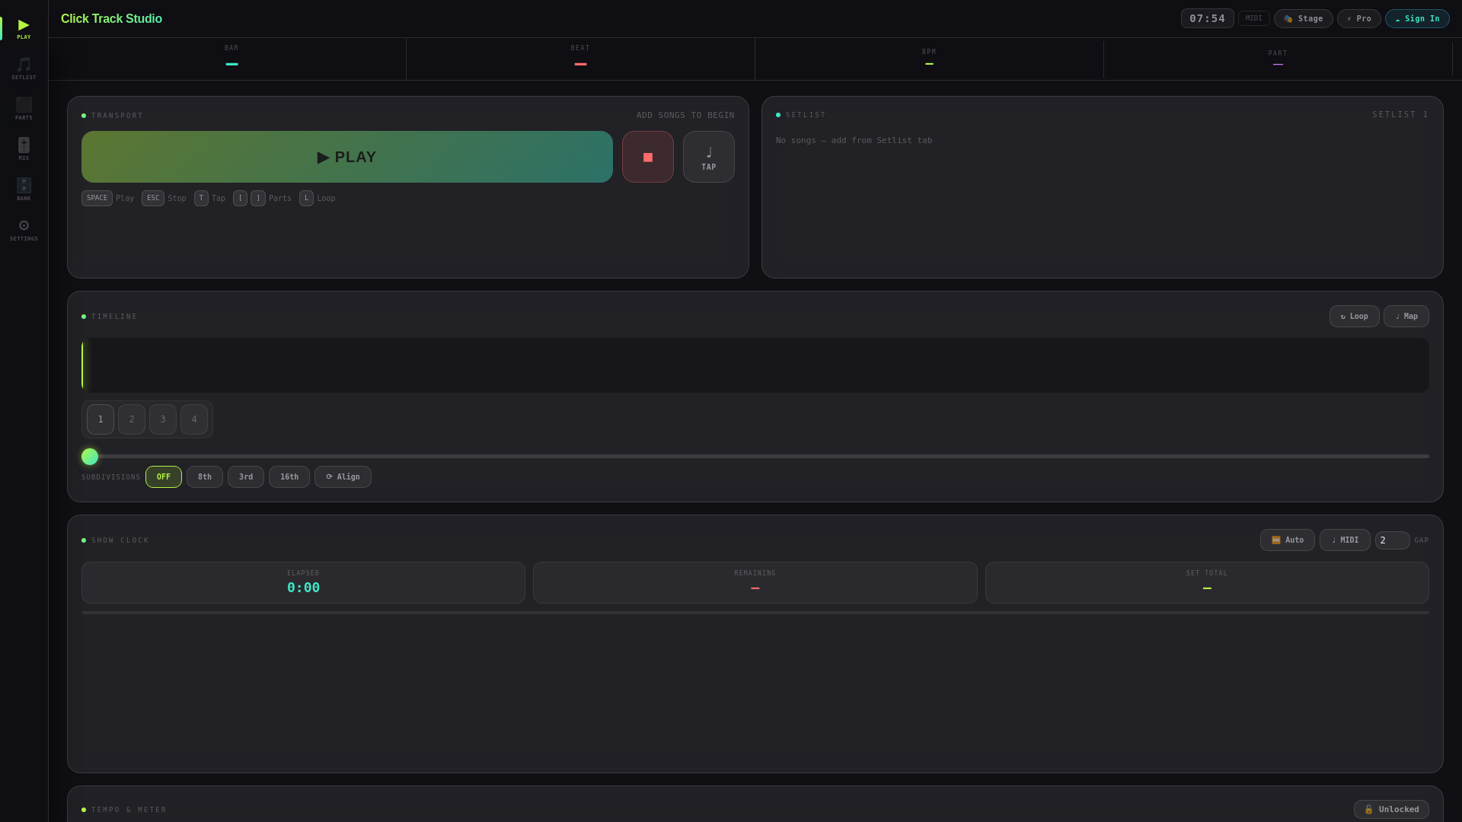Open the Parts sidebar icon
The width and height of the screenshot is (1462, 822).
click(x=24, y=109)
